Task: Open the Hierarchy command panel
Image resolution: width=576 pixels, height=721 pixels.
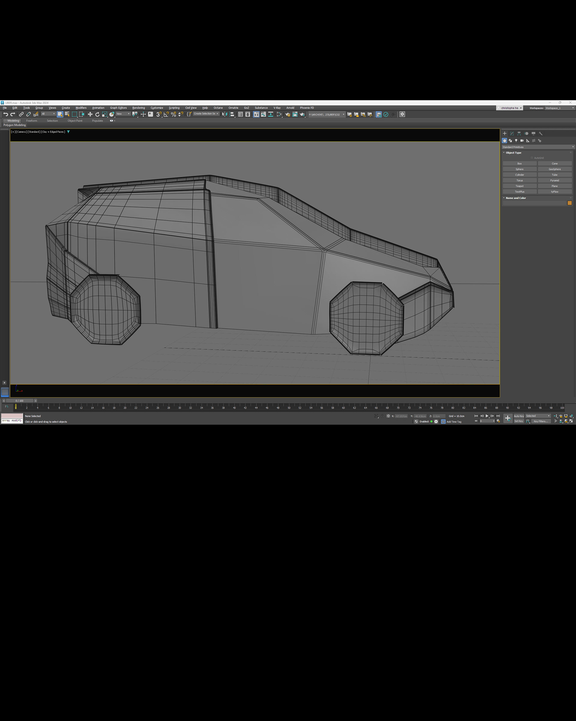Action: (x=519, y=133)
